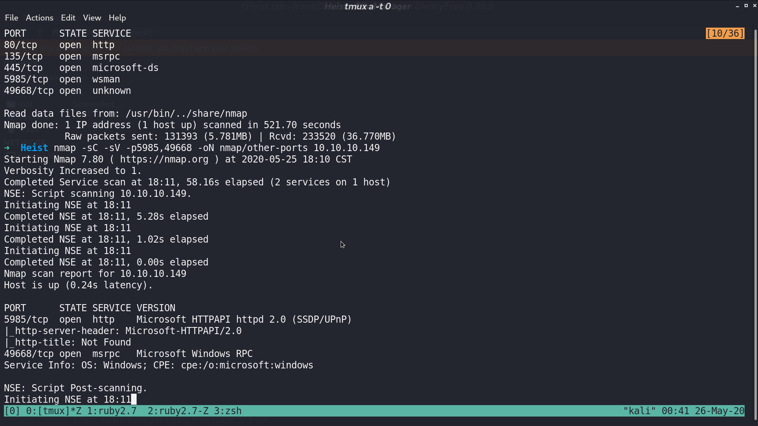The height and width of the screenshot is (426, 758).
Task: Switch to tmux window 3:zsh
Action: (x=228, y=411)
